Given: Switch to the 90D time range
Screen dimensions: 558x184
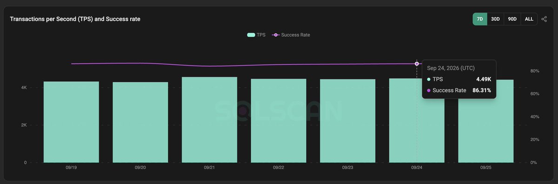Looking at the screenshot, I should coord(512,19).
